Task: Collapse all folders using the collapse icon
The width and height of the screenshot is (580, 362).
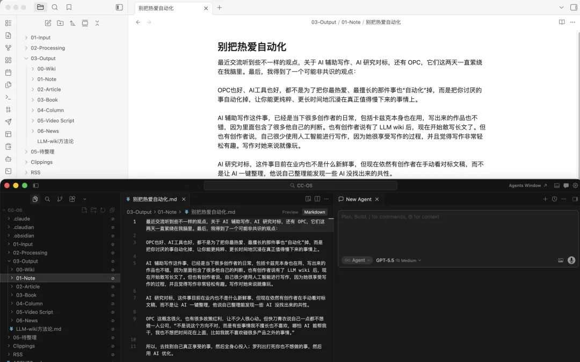Action: (97, 23)
